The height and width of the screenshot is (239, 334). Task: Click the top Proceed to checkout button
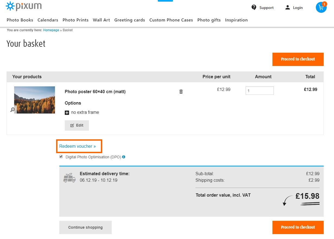pyautogui.click(x=298, y=59)
